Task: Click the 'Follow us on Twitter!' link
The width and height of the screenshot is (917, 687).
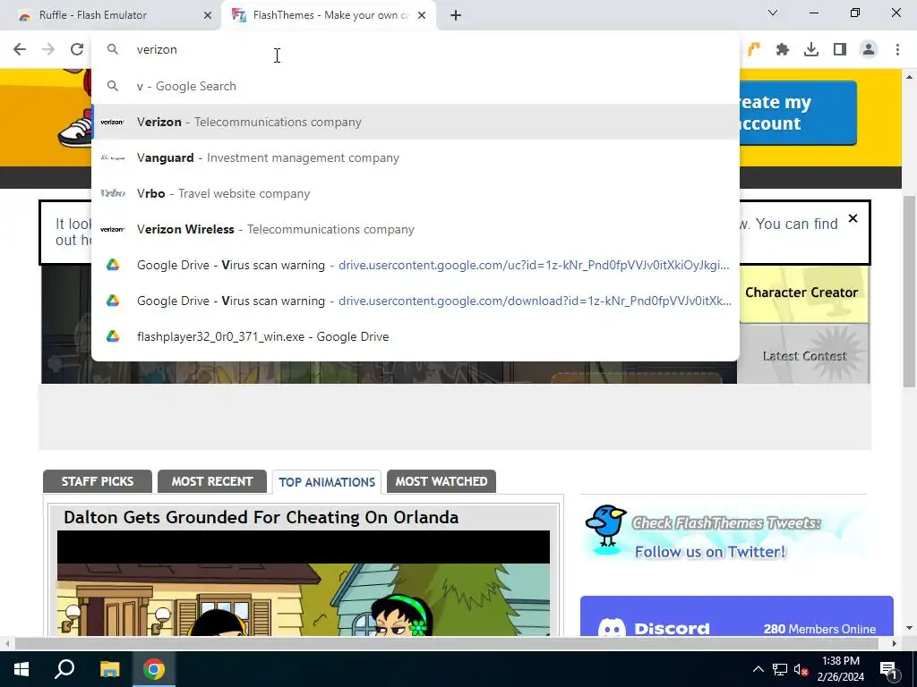Action: 710,552
